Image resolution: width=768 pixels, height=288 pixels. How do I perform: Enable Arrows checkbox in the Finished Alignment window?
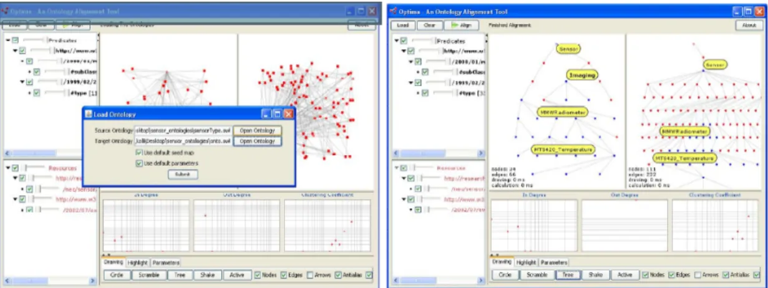point(698,274)
